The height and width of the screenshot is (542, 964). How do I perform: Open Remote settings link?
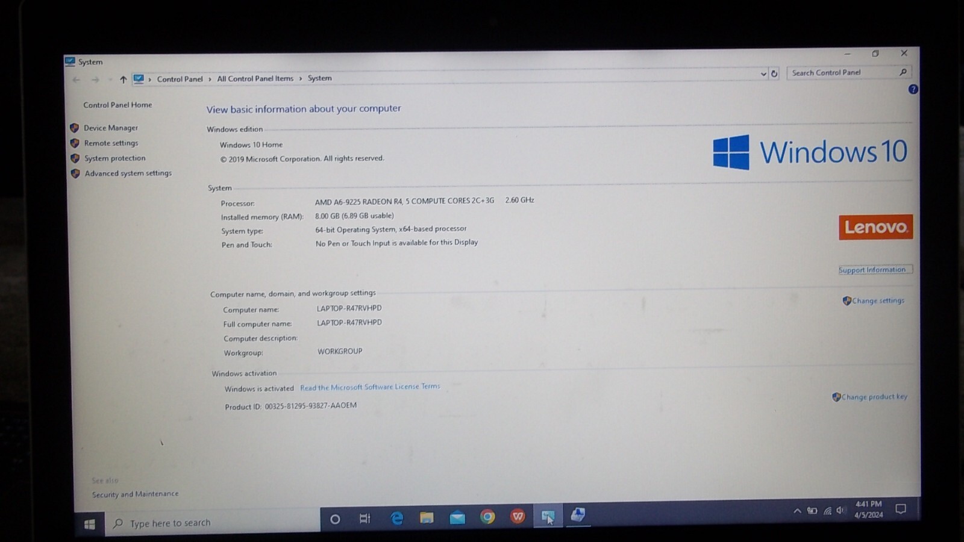click(111, 143)
